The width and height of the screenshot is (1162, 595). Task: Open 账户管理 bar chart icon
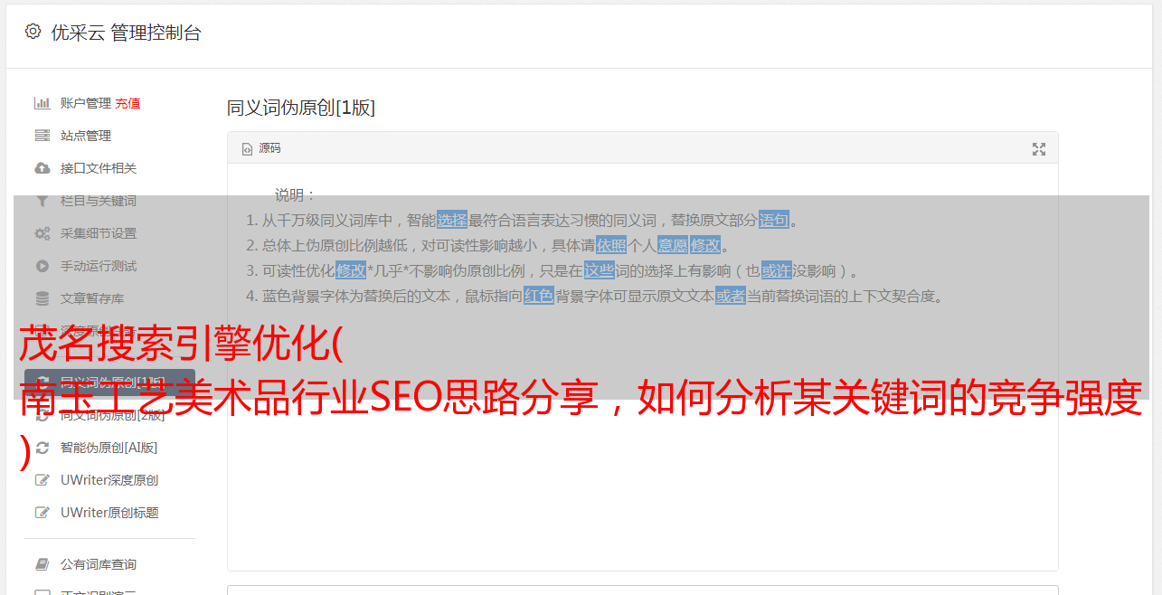(x=42, y=103)
